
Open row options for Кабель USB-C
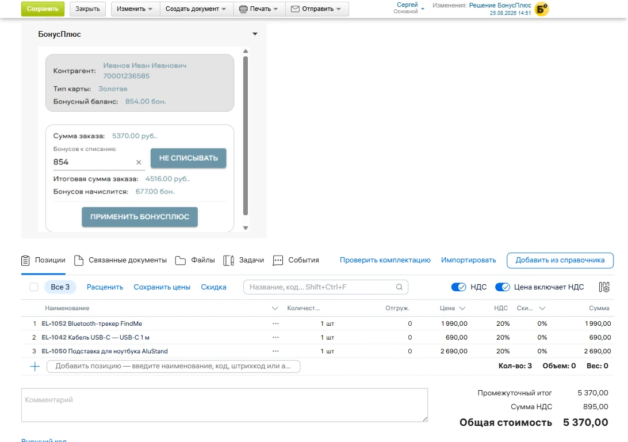(x=275, y=337)
